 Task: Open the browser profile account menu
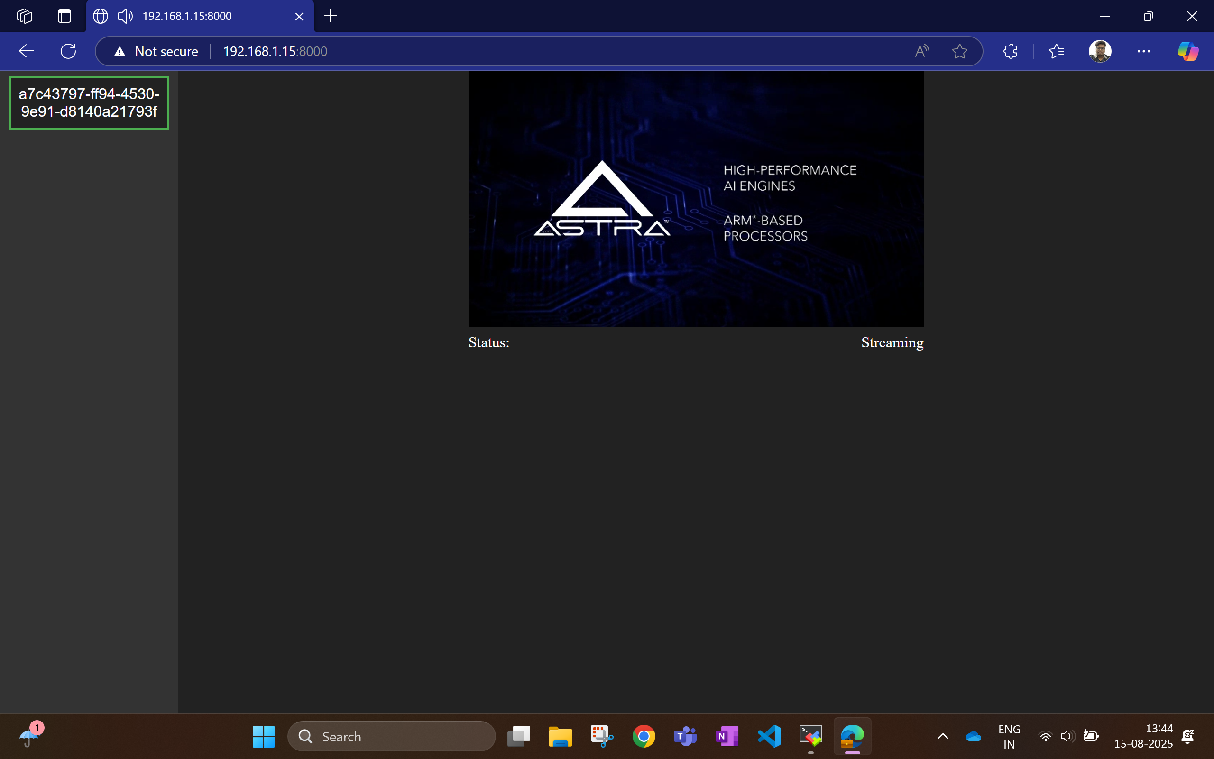tap(1100, 51)
